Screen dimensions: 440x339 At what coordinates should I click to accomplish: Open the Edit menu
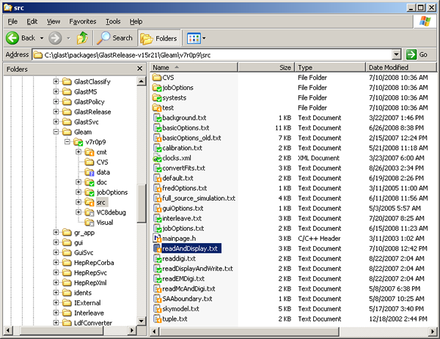click(x=32, y=21)
